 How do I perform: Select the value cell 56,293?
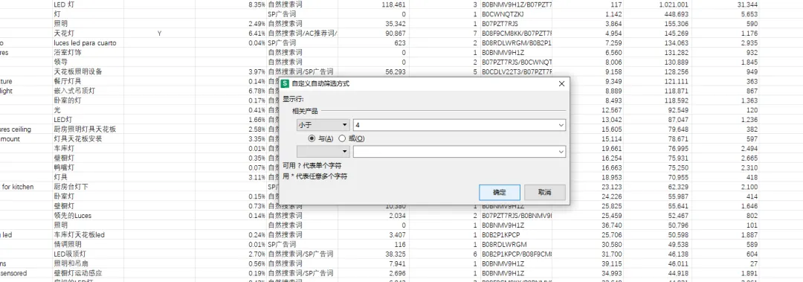(396, 71)
